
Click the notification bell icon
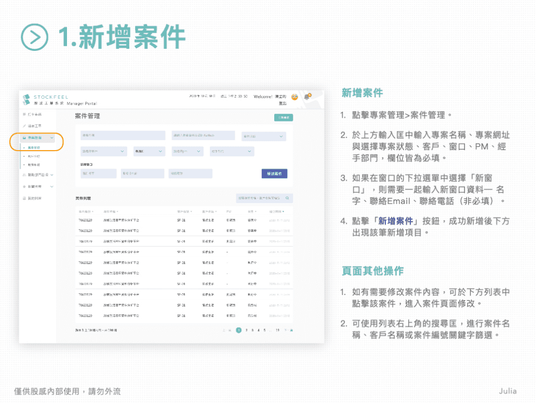pyautogui.click(x=307, y=97)
